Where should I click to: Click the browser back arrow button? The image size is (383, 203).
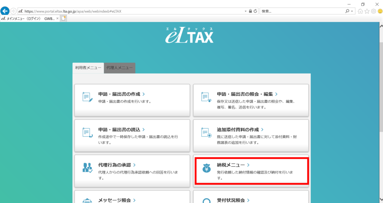[x=5, y=11]
